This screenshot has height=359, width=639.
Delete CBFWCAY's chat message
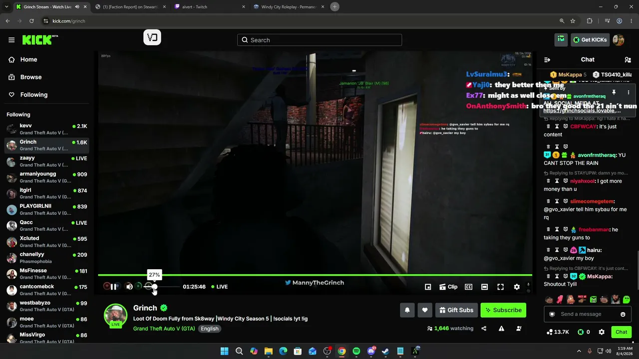pos(549,127)
